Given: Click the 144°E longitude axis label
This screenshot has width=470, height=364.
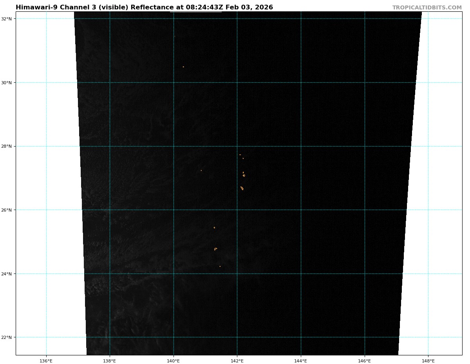Looking at the screenshot, I should point(301,360).
